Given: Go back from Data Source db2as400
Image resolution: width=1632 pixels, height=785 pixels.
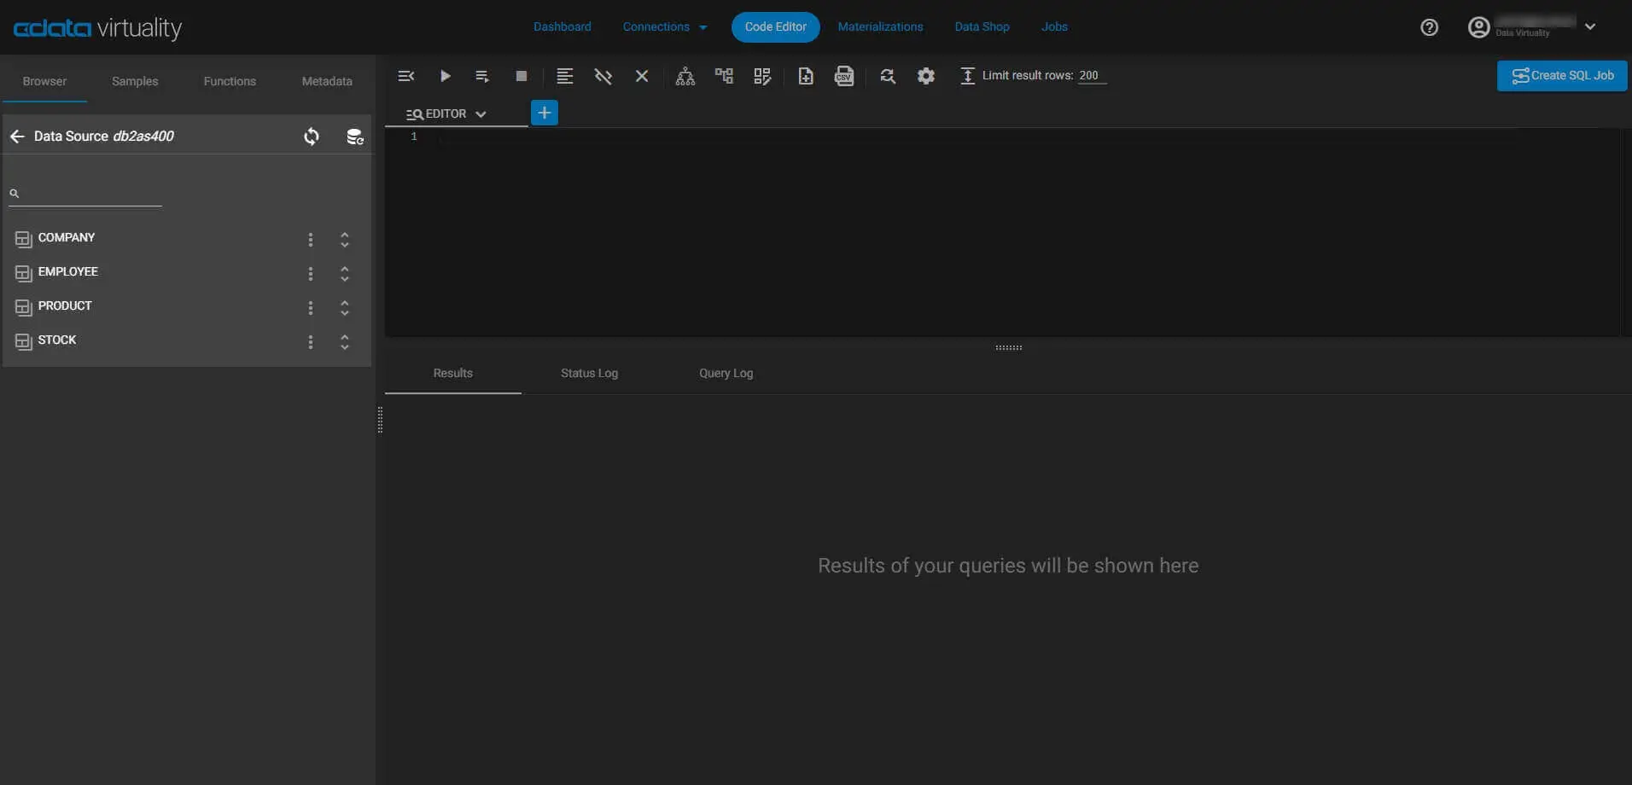Looking at the screenshot, I should [17, 137].
